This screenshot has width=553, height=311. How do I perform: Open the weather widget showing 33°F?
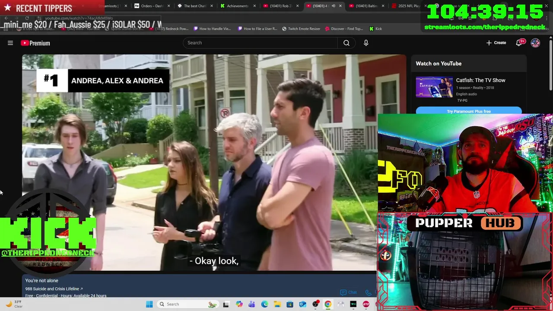14,304
